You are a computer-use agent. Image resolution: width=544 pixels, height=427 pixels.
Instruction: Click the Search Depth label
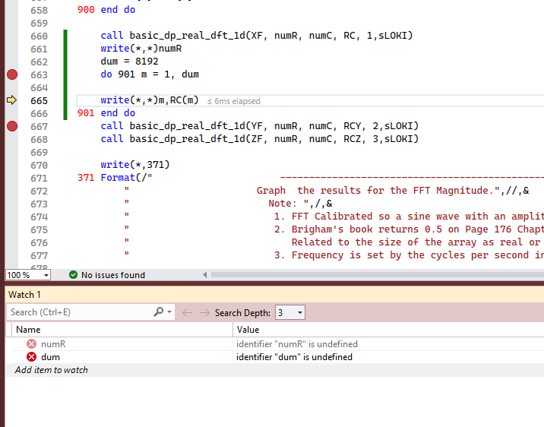click(x=242, y=313)
